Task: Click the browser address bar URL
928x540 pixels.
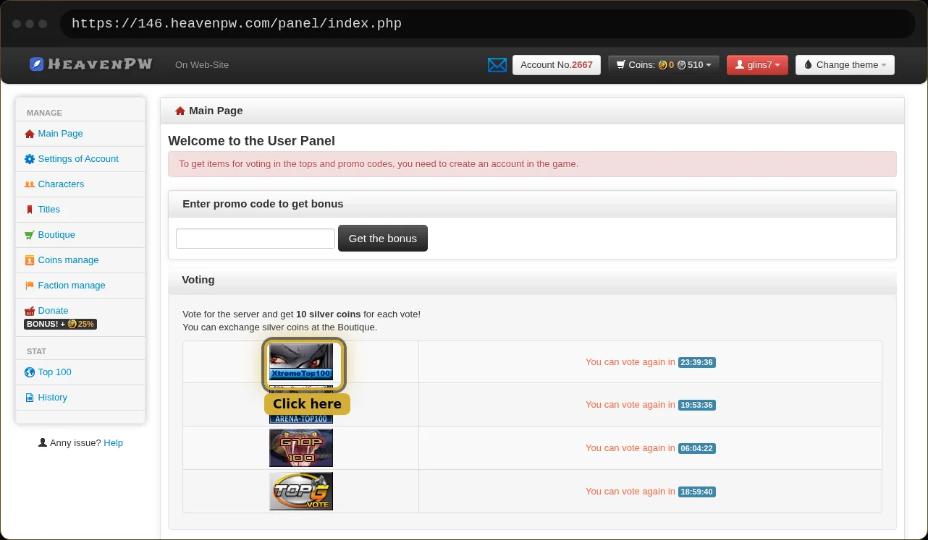Action: (x=237, y=24)
